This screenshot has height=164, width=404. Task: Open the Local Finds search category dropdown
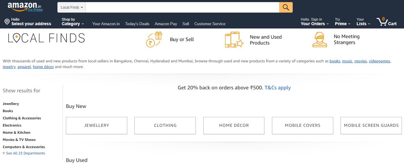pyautogui.click(x=72, y=7)
